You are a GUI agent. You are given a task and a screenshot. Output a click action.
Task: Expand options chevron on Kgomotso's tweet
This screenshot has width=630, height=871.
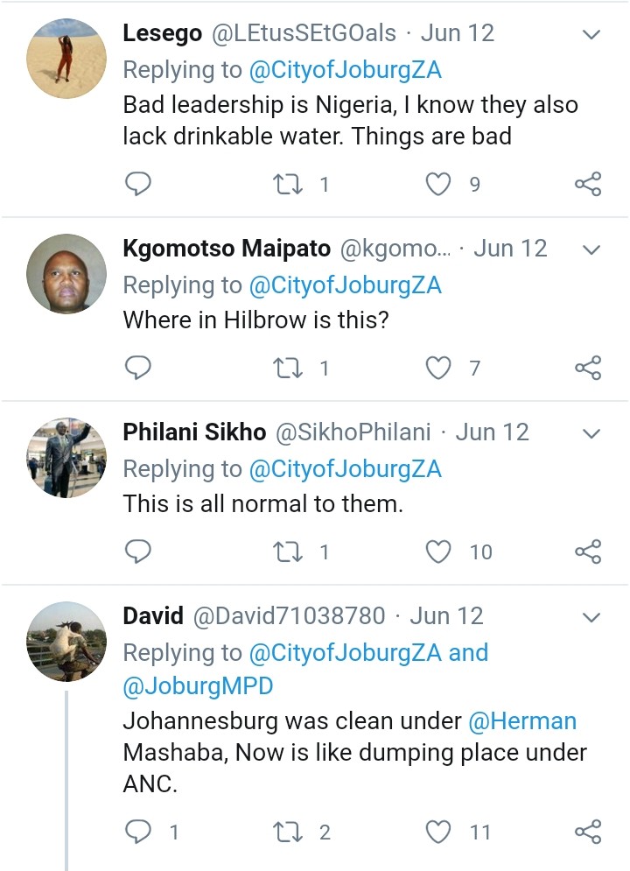pyautogui.click(x=591, y=250)
